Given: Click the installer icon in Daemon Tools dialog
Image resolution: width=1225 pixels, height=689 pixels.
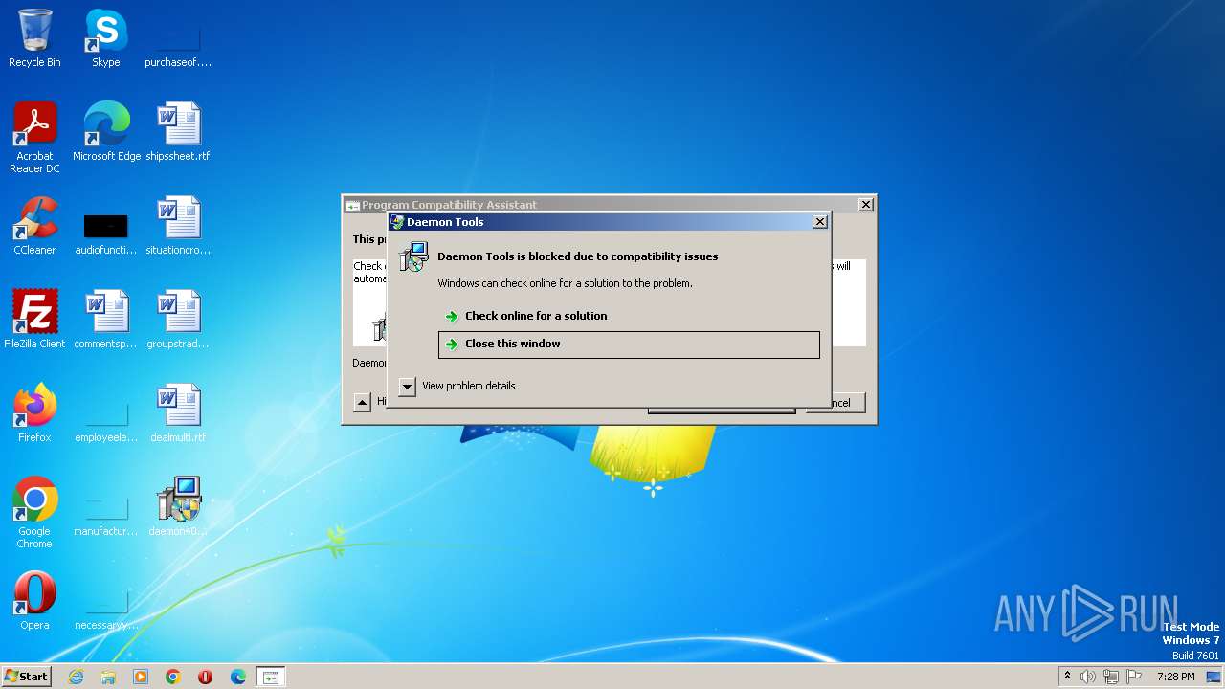Looking at the screenshot, I should (413, 256).
